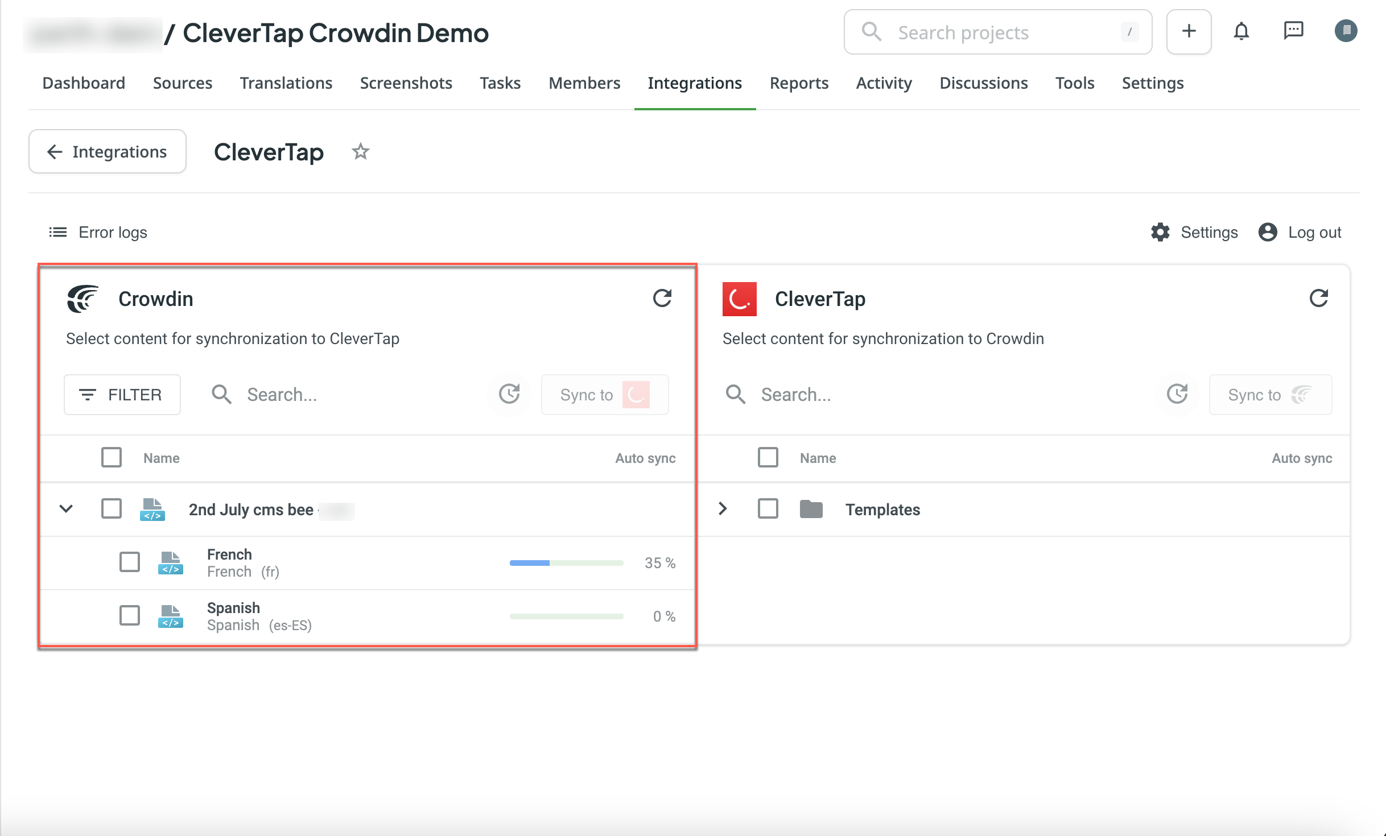This screenshot has width=1386, height=836.
Task: Click the French 35% progress bar
Action: pos(567,563)
